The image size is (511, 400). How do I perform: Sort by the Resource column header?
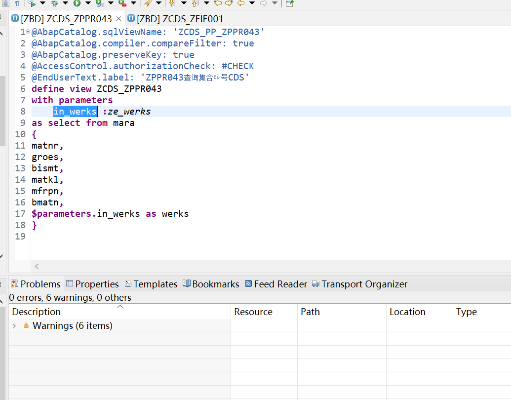[x=264, y=312]
